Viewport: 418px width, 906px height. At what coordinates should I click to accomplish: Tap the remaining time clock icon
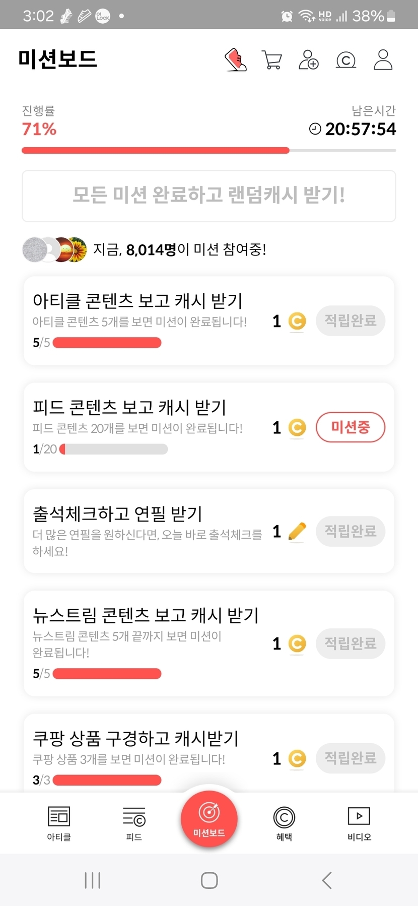(x=315, y=129)
